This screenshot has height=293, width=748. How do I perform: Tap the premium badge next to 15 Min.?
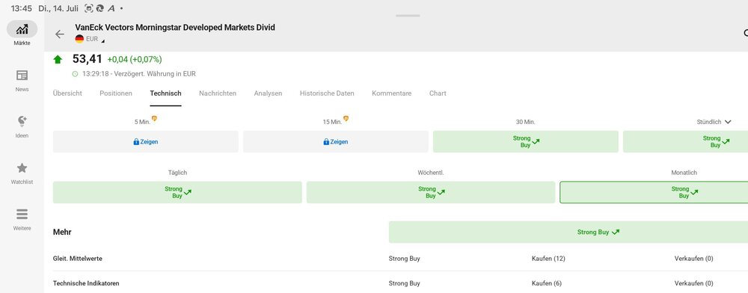click(x=346, y=119)
